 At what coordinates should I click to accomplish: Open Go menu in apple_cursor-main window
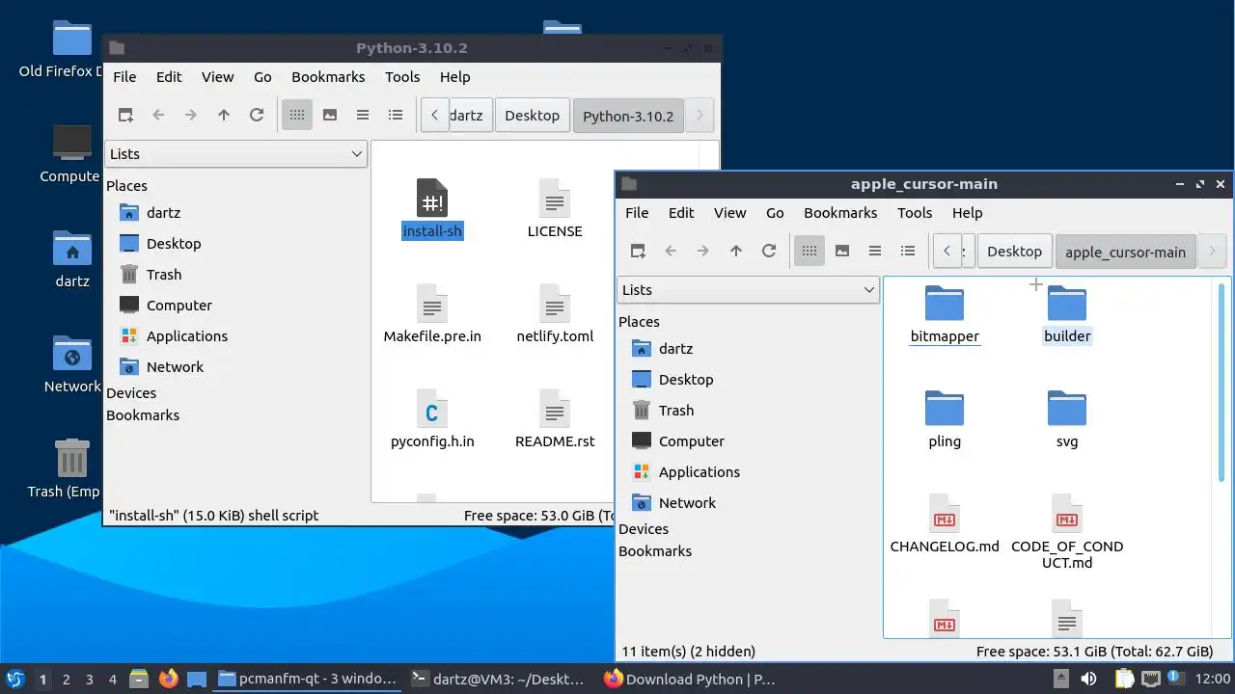(x=775, y=213)
